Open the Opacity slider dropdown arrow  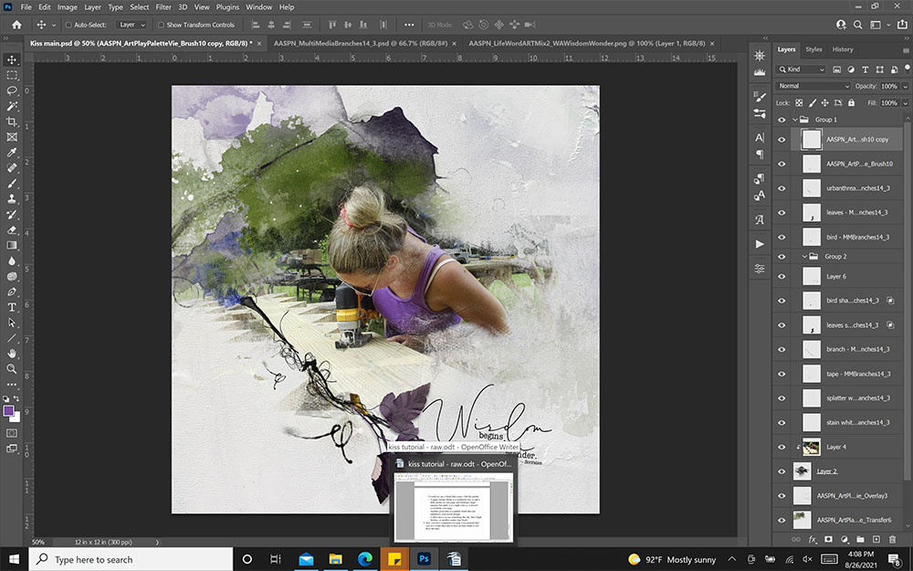pos(906,86)
